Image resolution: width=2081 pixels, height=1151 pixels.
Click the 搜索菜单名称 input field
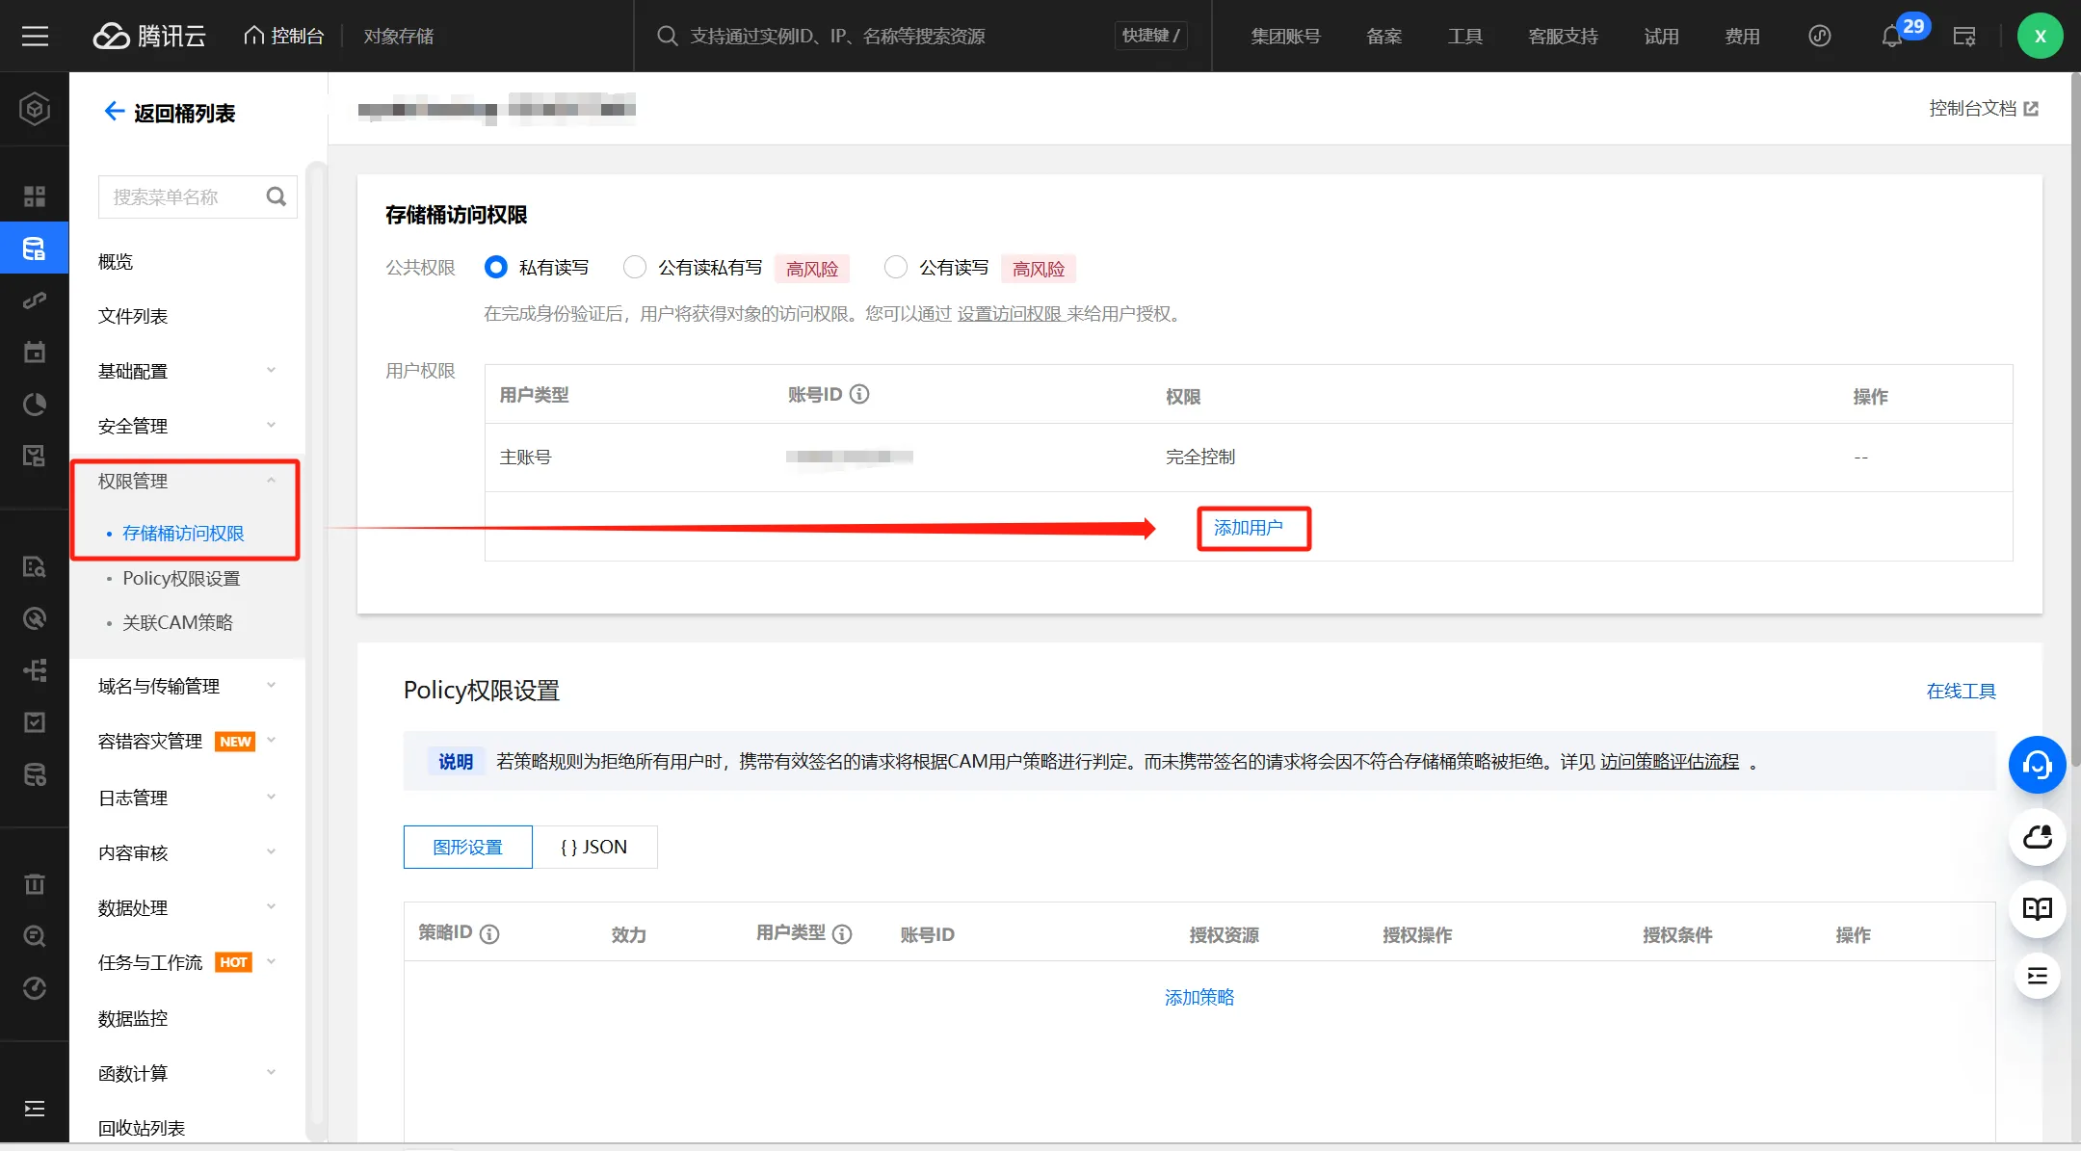(198, 196)
